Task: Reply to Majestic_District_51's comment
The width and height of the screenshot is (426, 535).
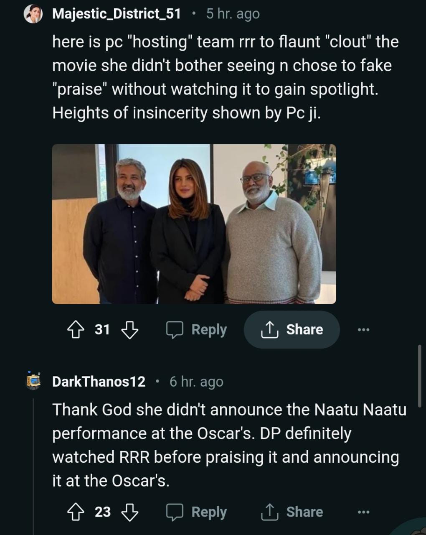Action: [x=197, y=330]
